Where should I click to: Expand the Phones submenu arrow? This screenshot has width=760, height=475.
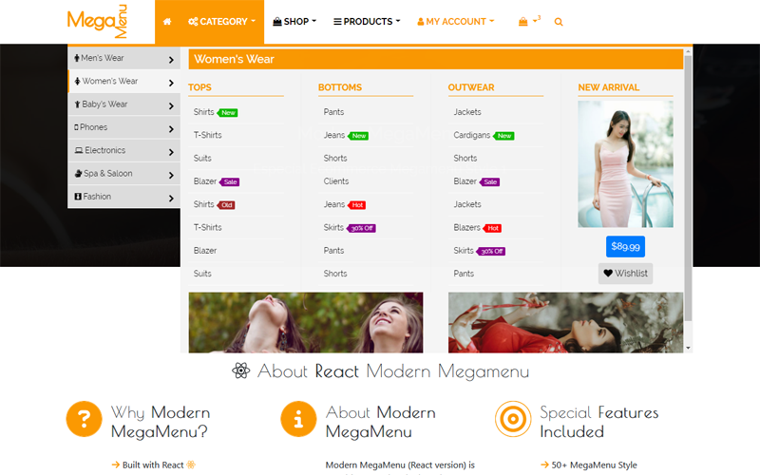171,129
